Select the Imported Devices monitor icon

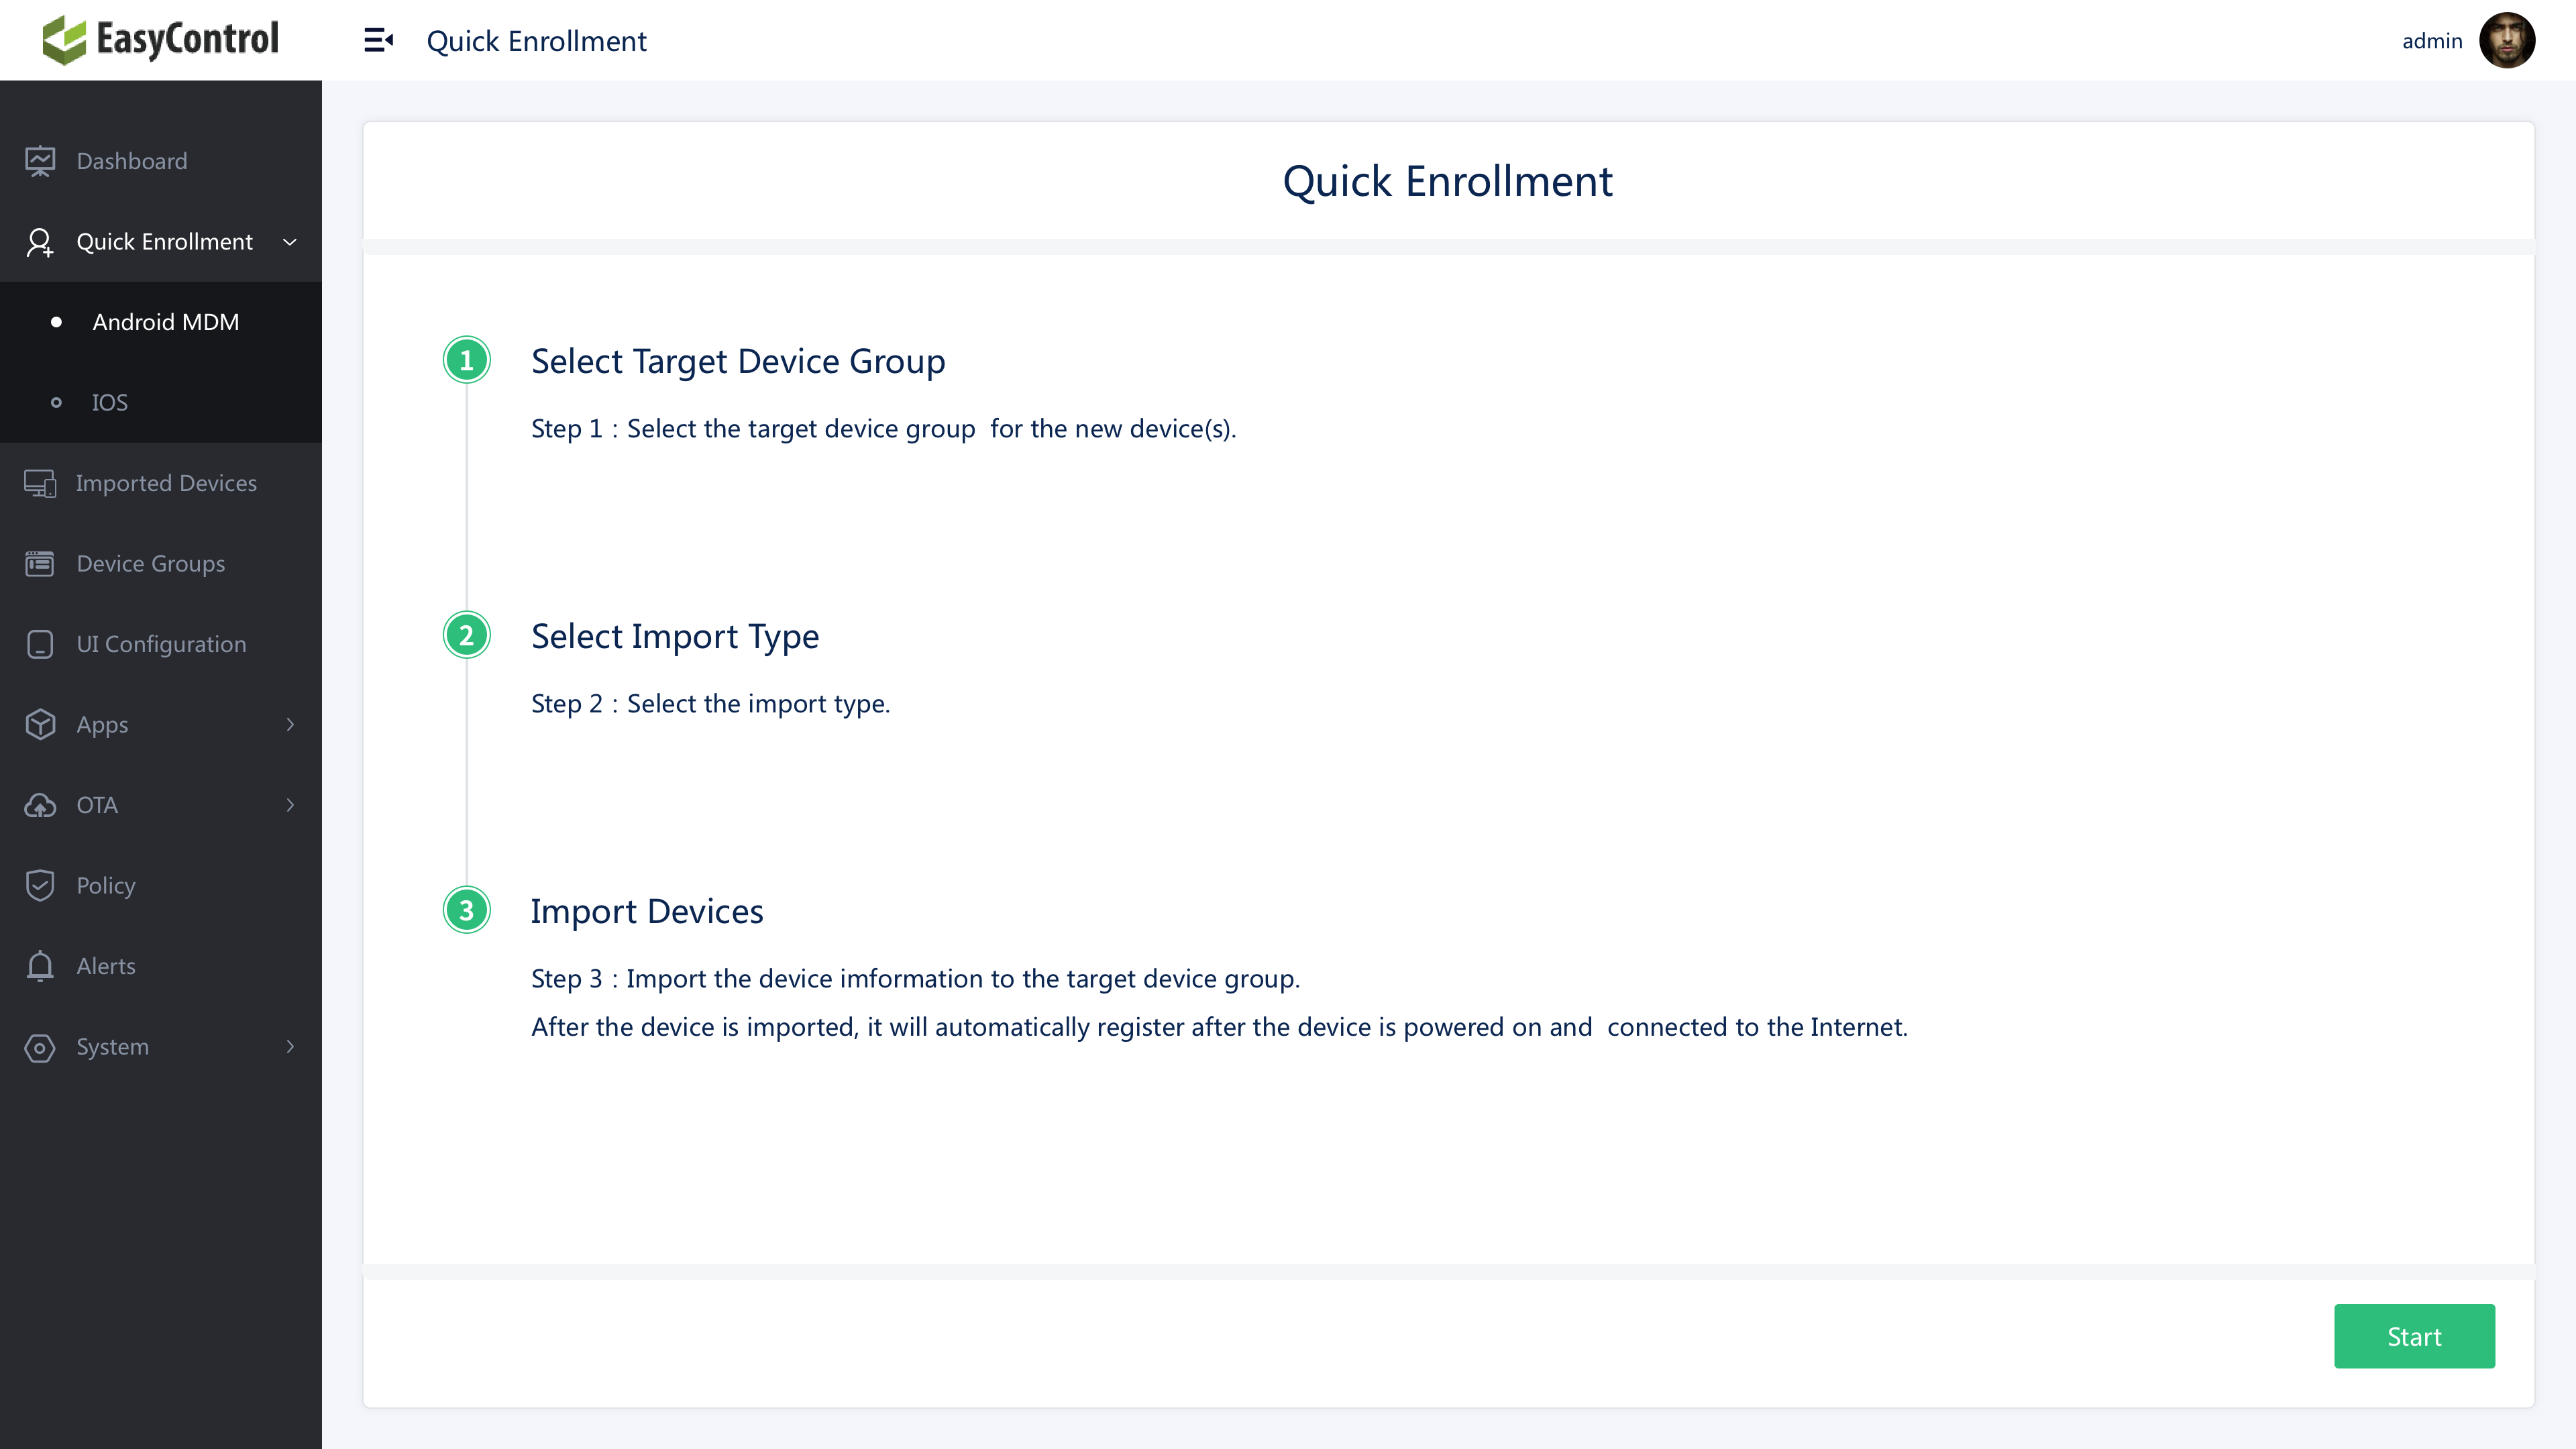[40, 483]
